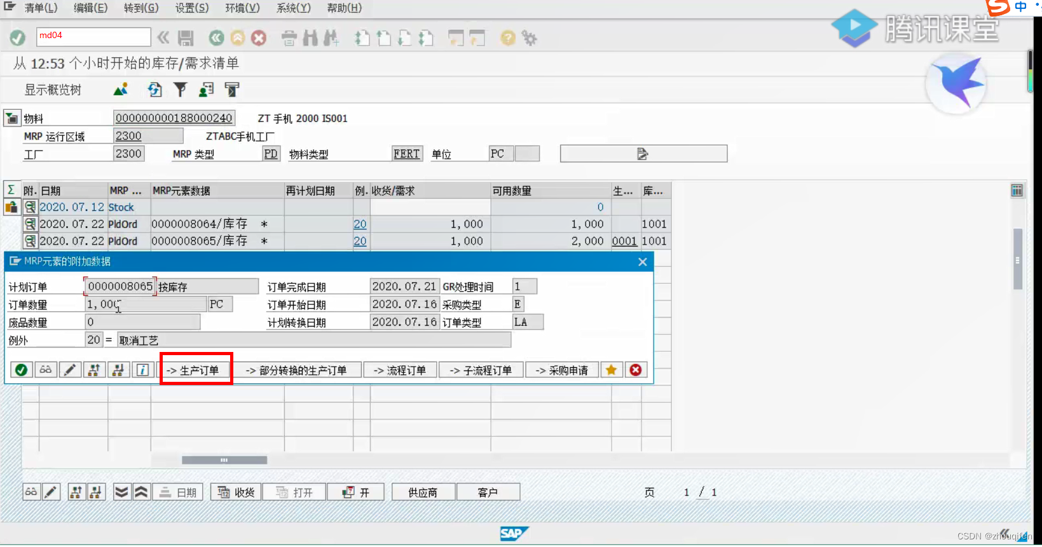Screen dimensions: 1042x547
Task: Click the -> 部分转换的生产订单 button
Action: pyautogui.click(x=296, y=370)
